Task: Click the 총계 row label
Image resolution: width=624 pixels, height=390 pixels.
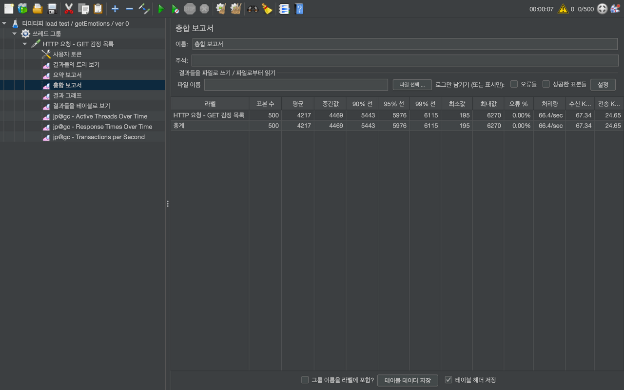Action: [178, 126]
